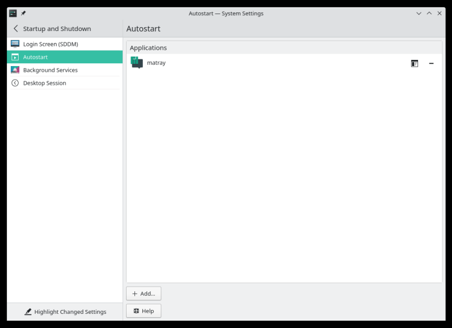Select the matray entry in Applications
Viewport: 452px width, 328px height.
157,63
